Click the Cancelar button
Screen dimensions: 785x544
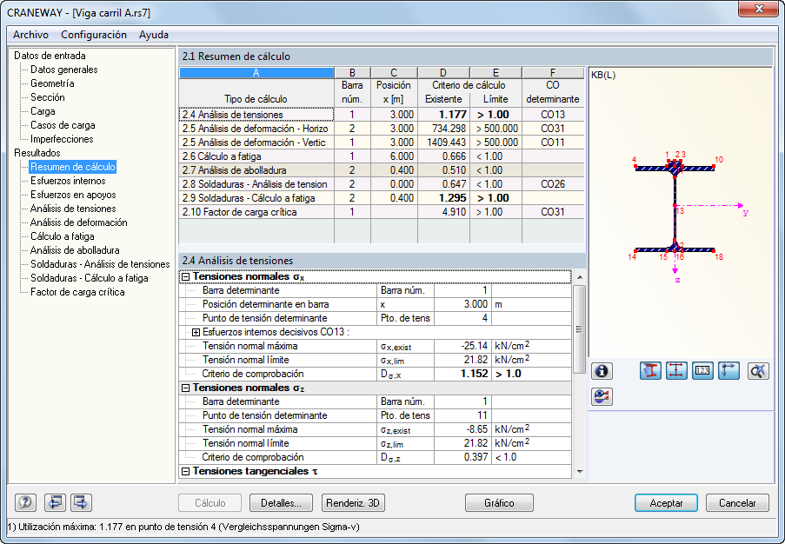(x=737, y=503)
